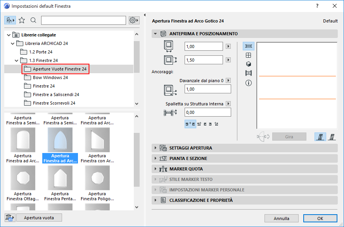This screenshot has height=227, width=344.
Task: Collapse Anteprima e Posizionamento panel
Action: (x=156, y=34)
